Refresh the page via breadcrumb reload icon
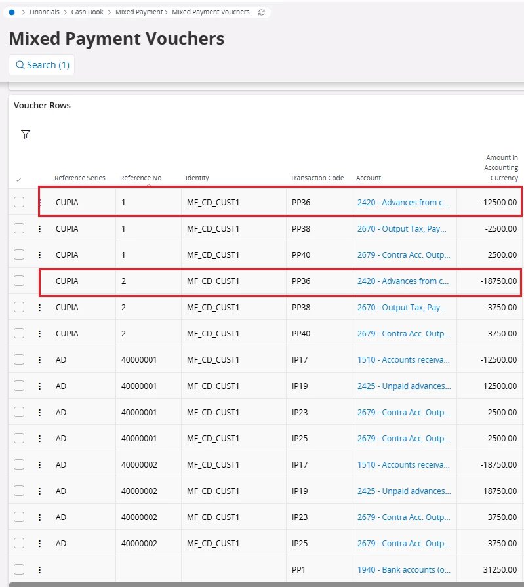 (x=262, y=12)
